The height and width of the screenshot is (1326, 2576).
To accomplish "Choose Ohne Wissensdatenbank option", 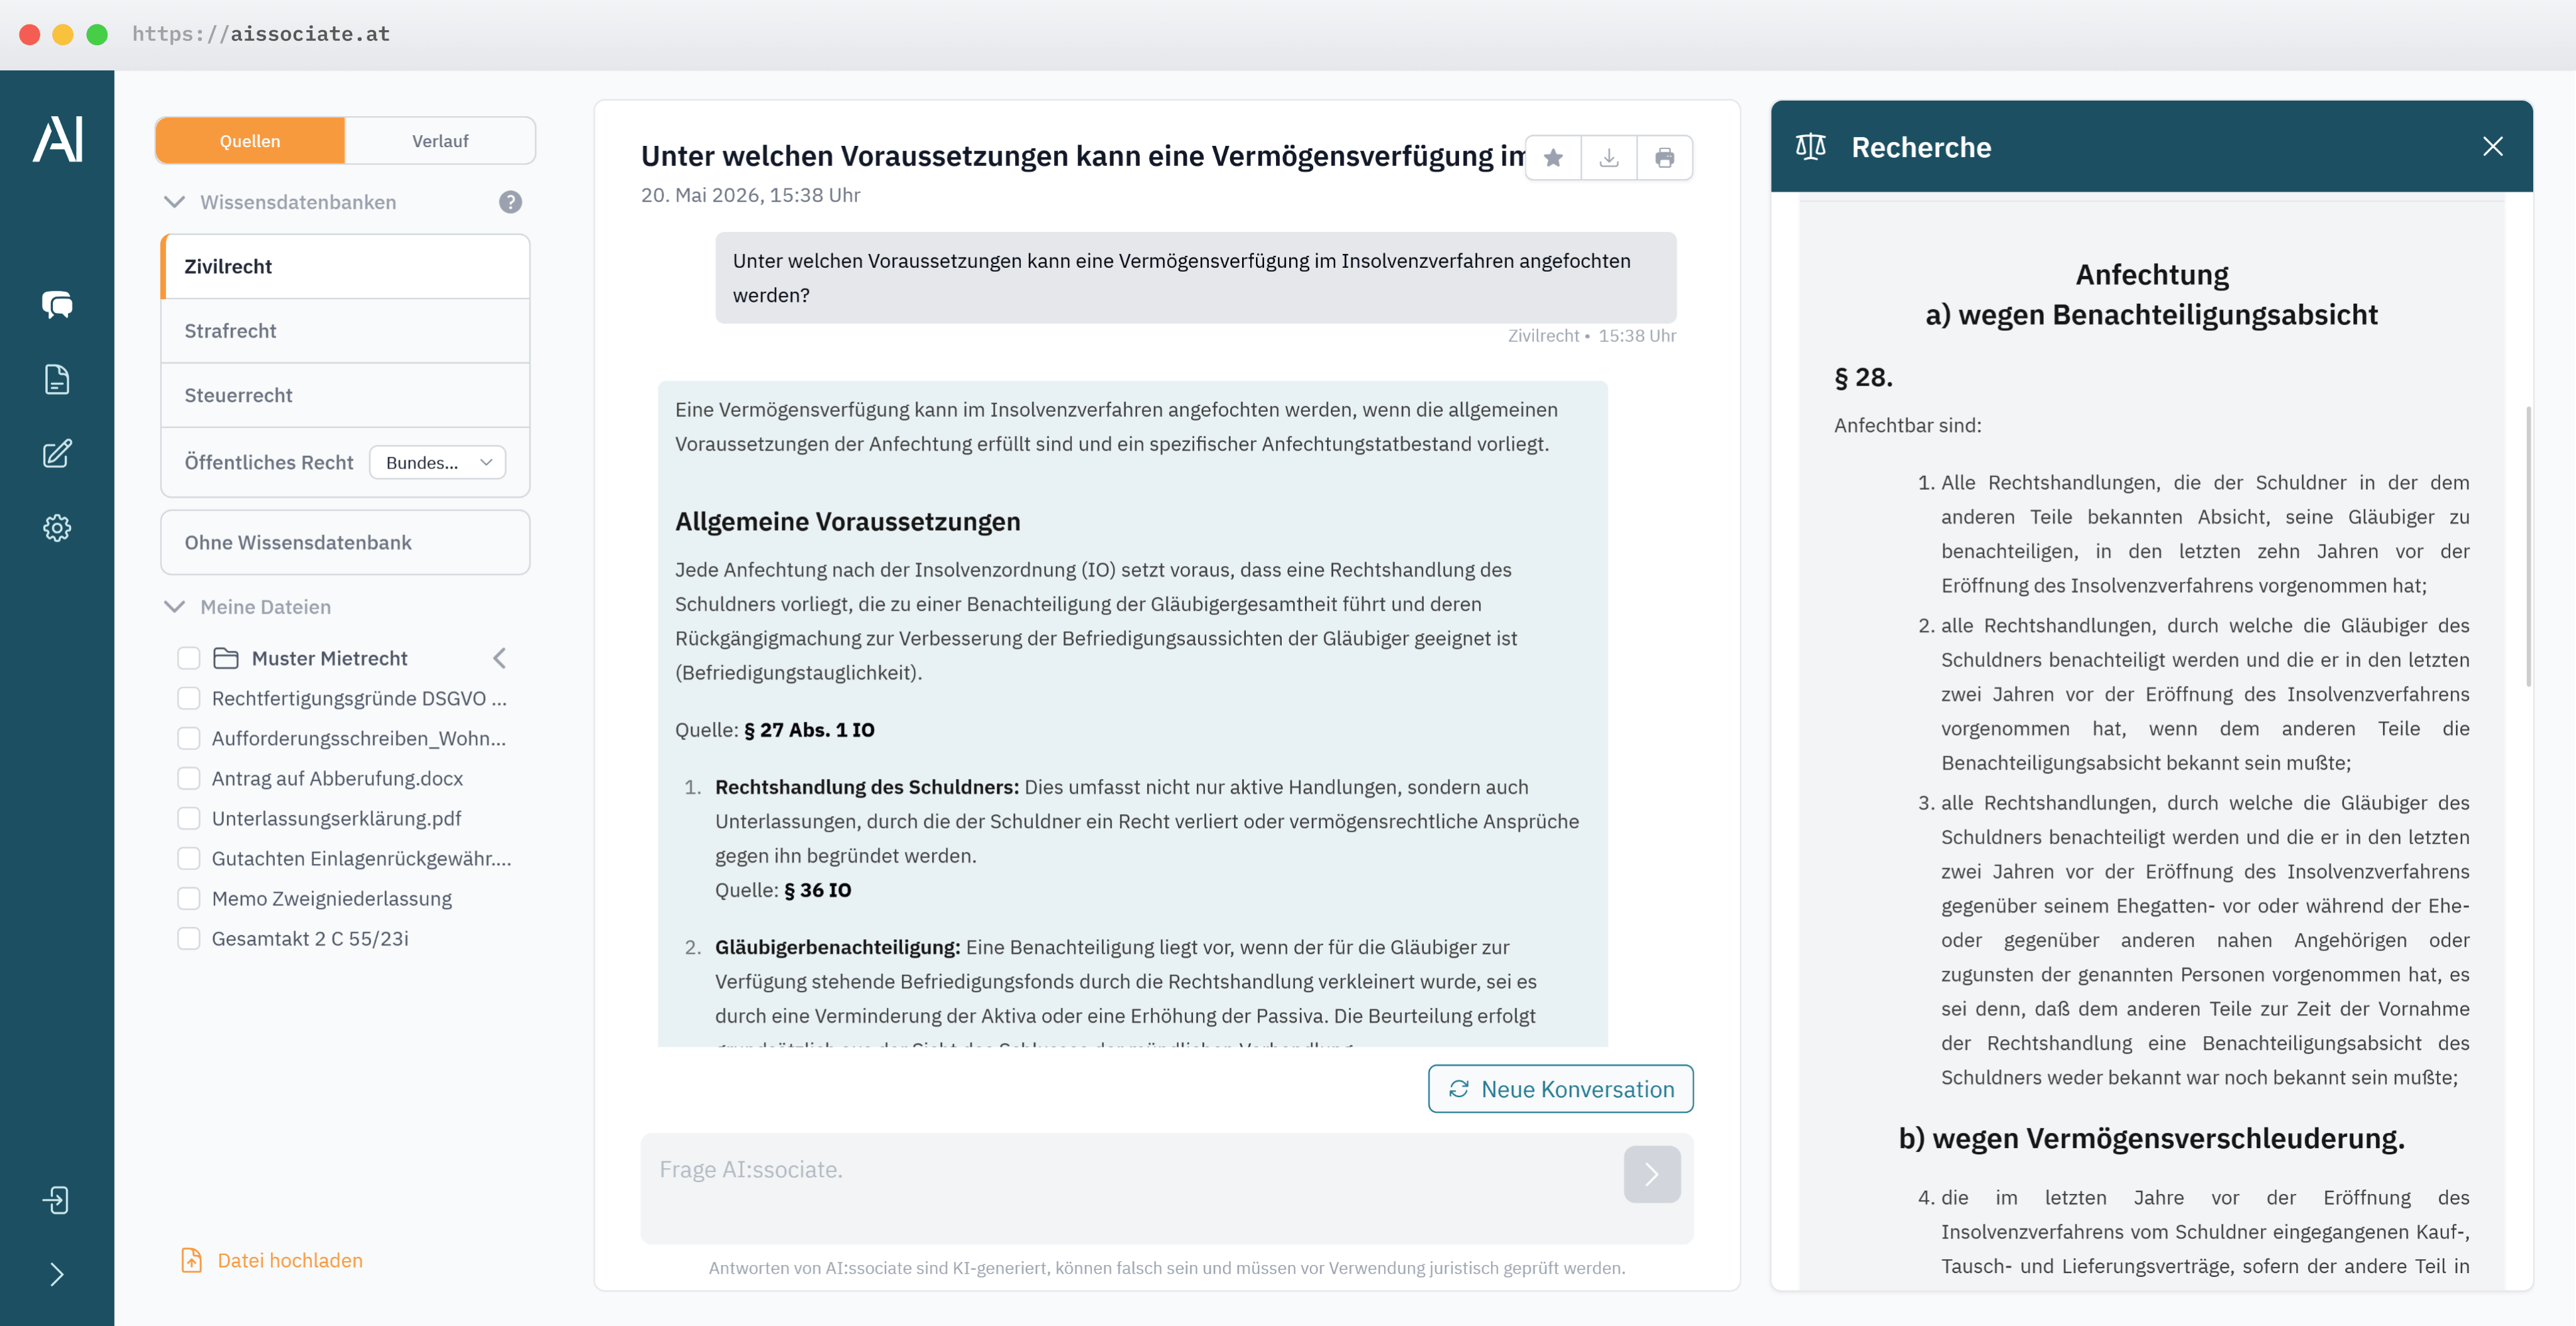I will click(345, 543).
